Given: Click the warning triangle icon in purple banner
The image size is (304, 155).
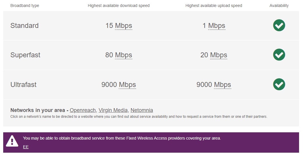Looking at the screenshot, I should [x=12, y=141].
